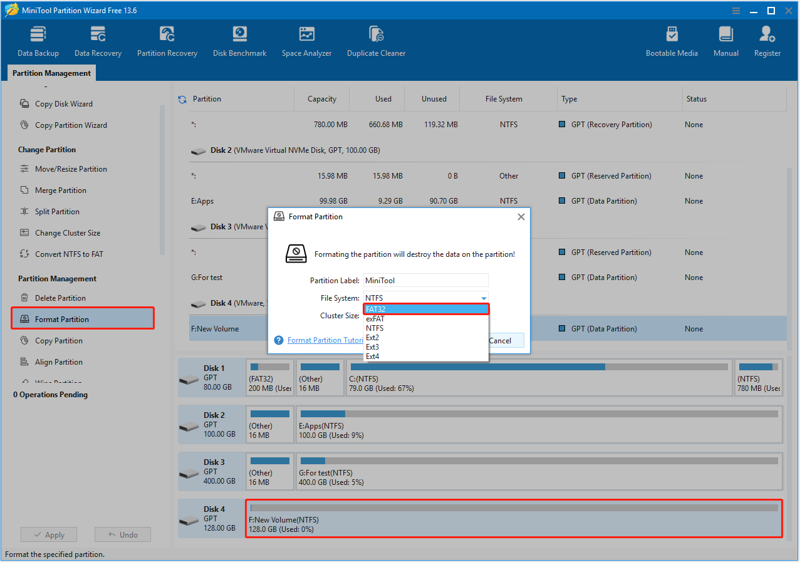The image size is (800, 562).
Task: Select FAT32 from the file system list
Action: click(x=426, y=310)
